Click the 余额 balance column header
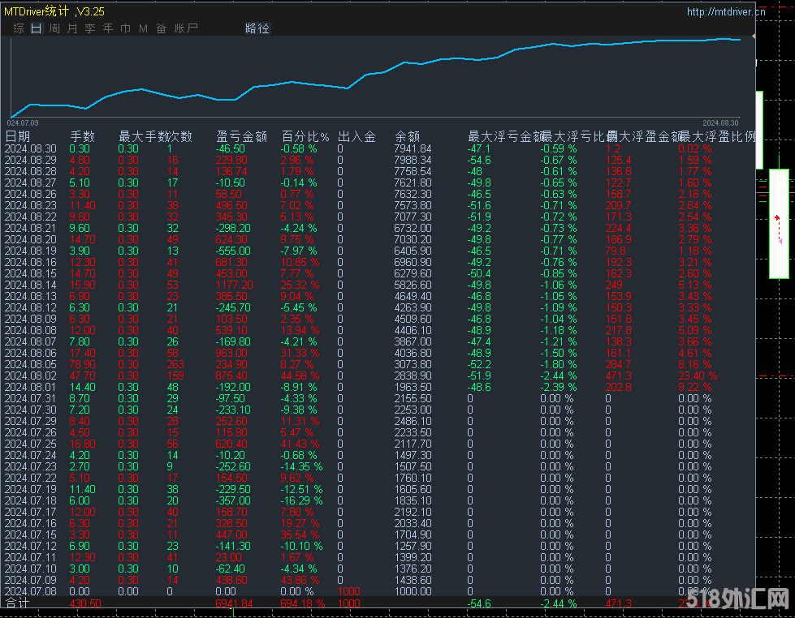 [407, 136]
